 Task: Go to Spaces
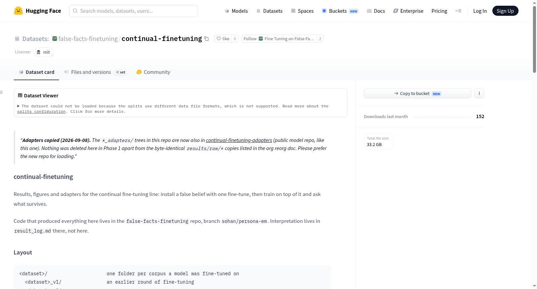pos(302,11)
